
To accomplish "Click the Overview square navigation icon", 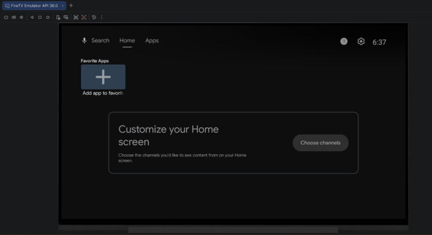I will click(48, 17).
